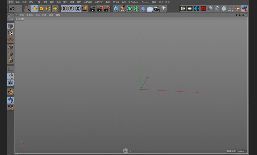Expand the Cube primitive flyout arrow
The image size is (257, 155).
point(118,11)
